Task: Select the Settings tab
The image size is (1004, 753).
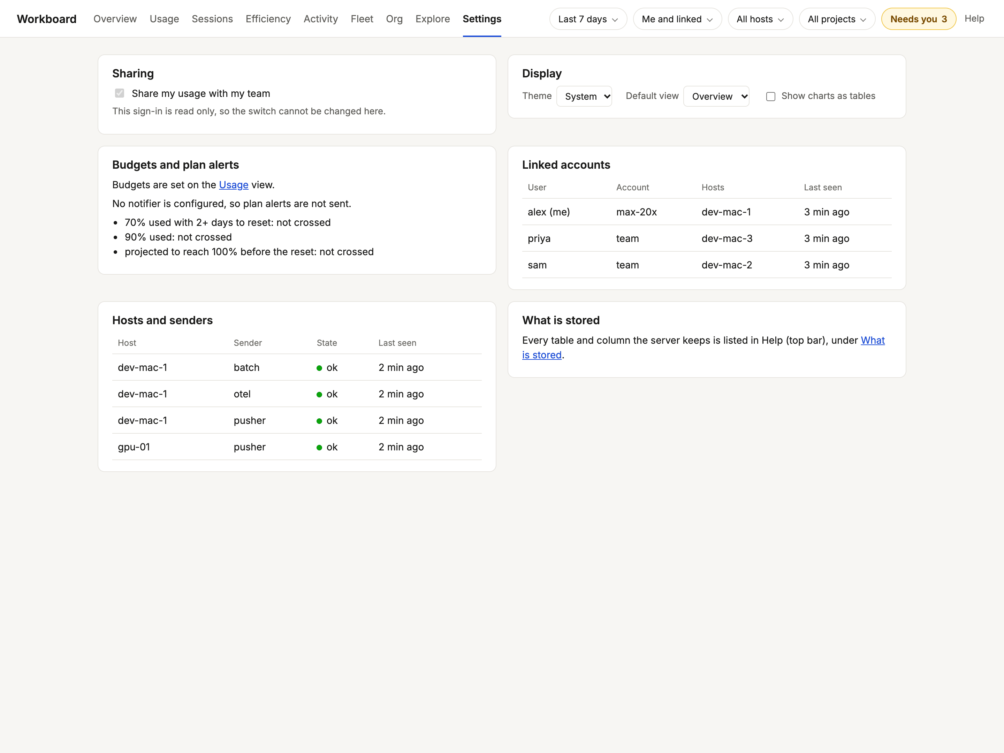Action: click(x=481, y=18)
